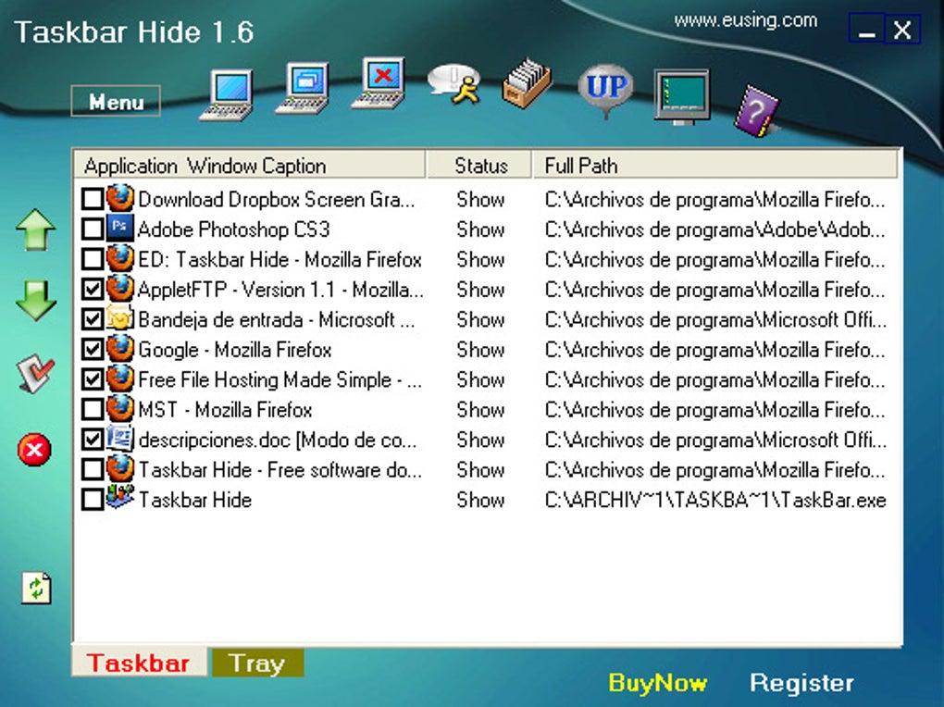Check the MST - Mozilla Firefox checkbox
This screenshot has height=707, width=944.
(93, 410)
